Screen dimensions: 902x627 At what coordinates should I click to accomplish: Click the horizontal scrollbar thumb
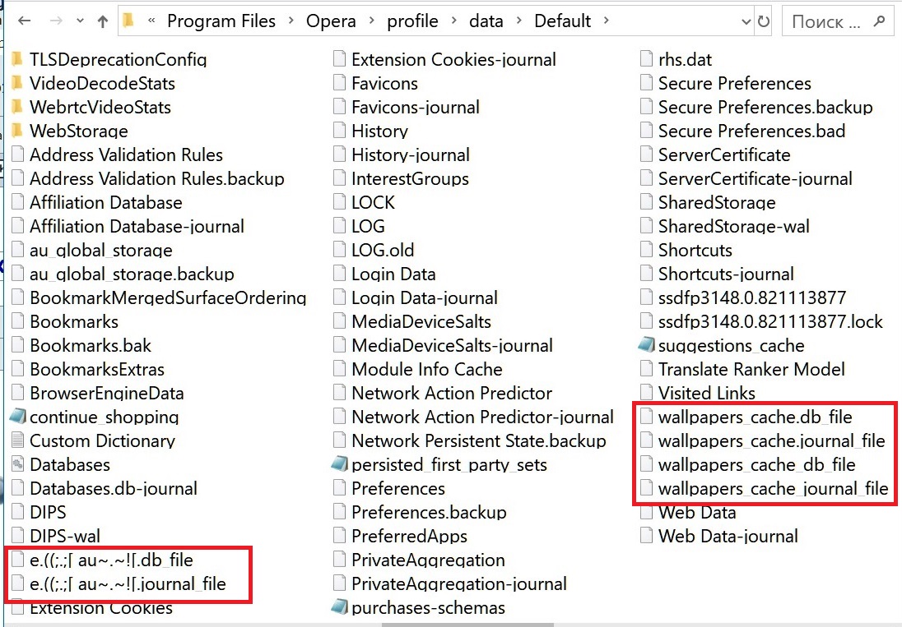point(467,625)
